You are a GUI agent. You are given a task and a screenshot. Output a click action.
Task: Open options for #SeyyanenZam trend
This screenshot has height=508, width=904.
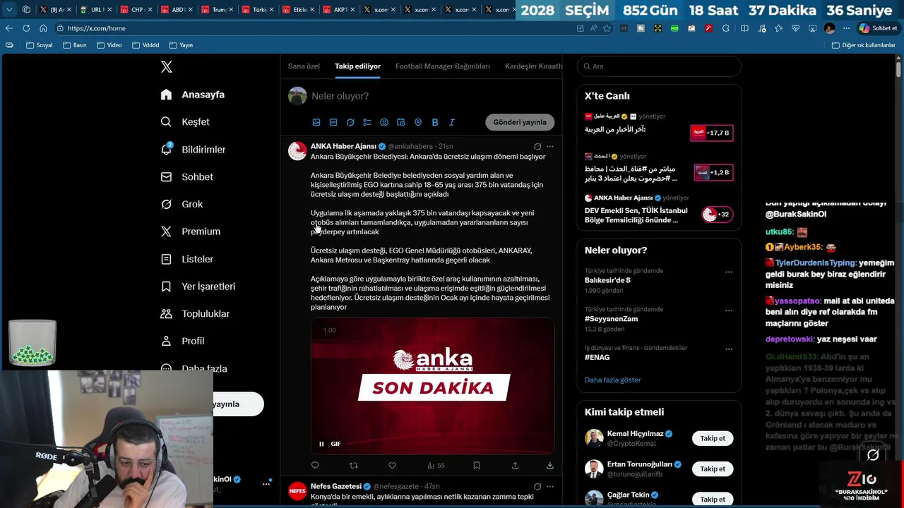click(729, 310)
